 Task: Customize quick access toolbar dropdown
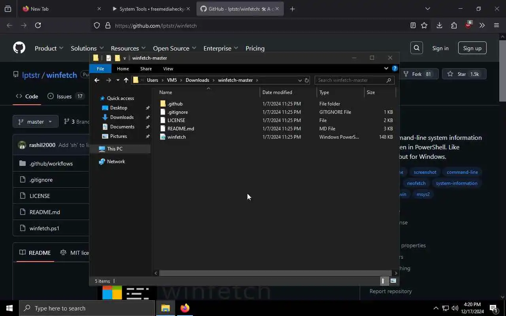point(125,58)
